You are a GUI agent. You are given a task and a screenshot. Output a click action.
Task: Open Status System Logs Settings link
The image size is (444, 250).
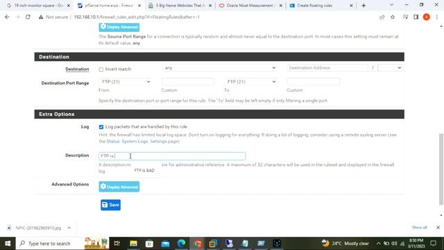[x=137, y=141]
